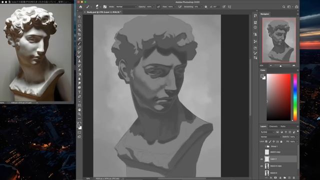Click the Search magnifier icon at top right
Viewport: 320px width, 180px height.
tap(283, 6)
